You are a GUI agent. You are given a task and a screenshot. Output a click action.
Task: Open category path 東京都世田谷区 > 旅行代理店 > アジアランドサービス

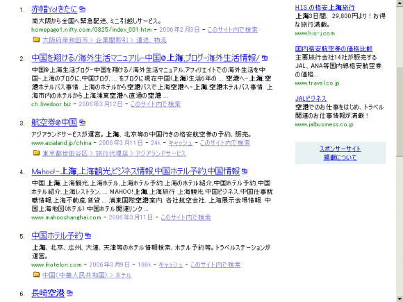[114, 153]
